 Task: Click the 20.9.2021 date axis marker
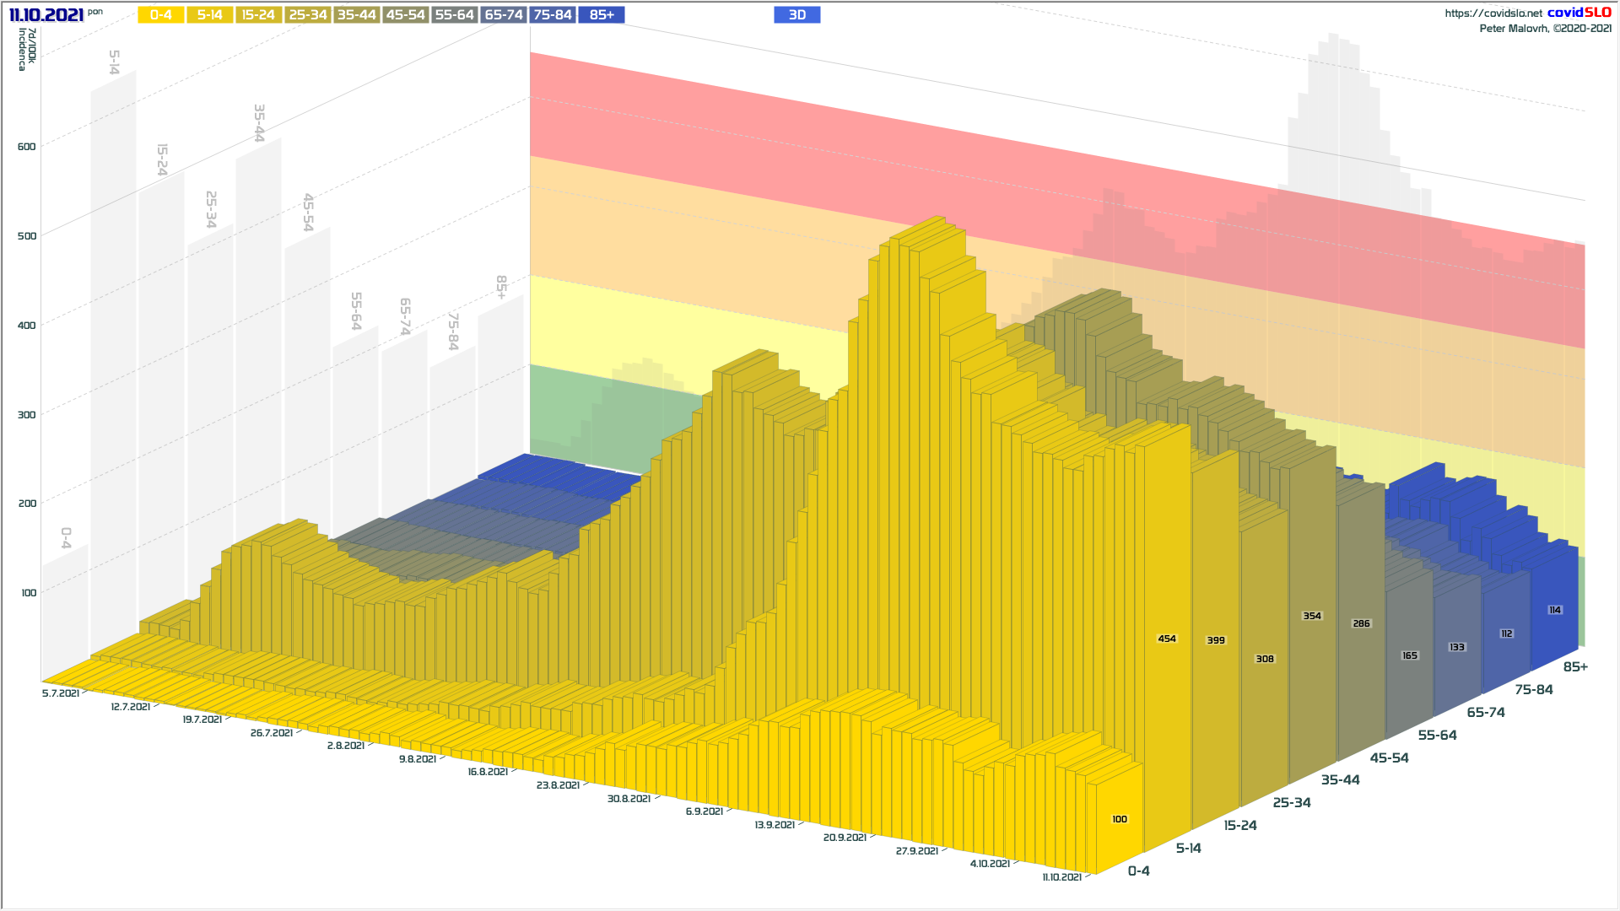pyautogui.click(x=845, y=838)
